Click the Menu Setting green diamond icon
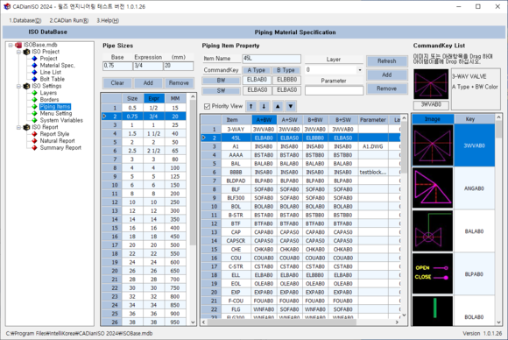 (35, 113)
